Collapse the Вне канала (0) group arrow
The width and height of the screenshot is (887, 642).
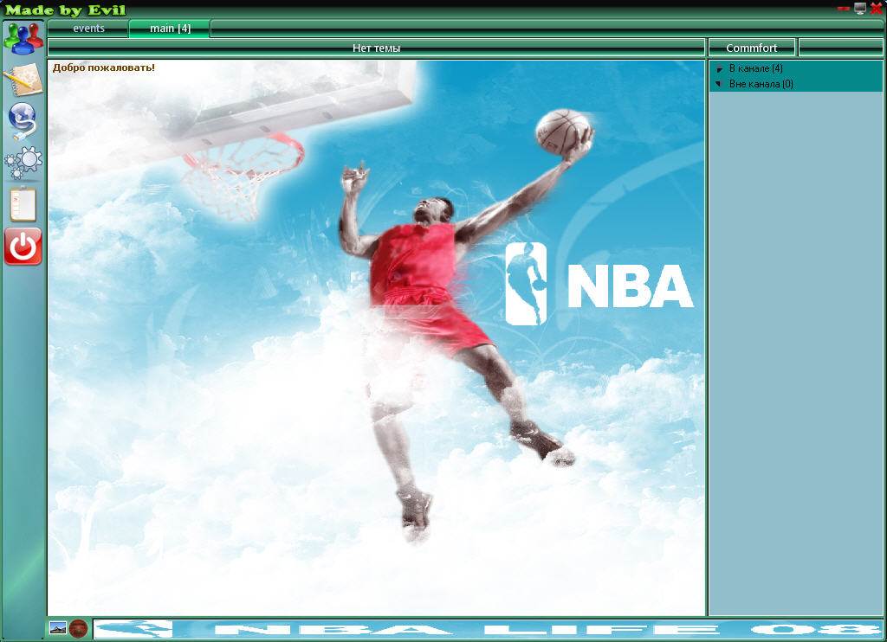coord(720,84)
